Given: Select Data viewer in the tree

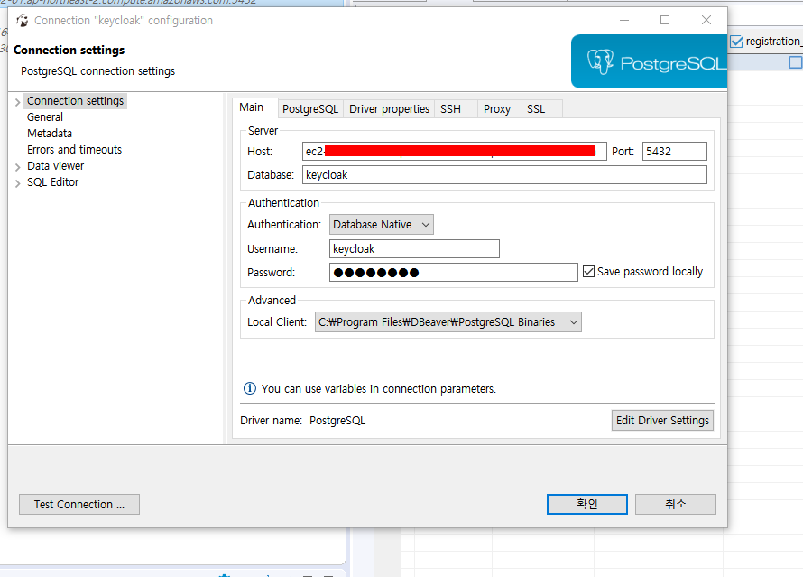Looking at the screenshot, I should pos(56,166).
